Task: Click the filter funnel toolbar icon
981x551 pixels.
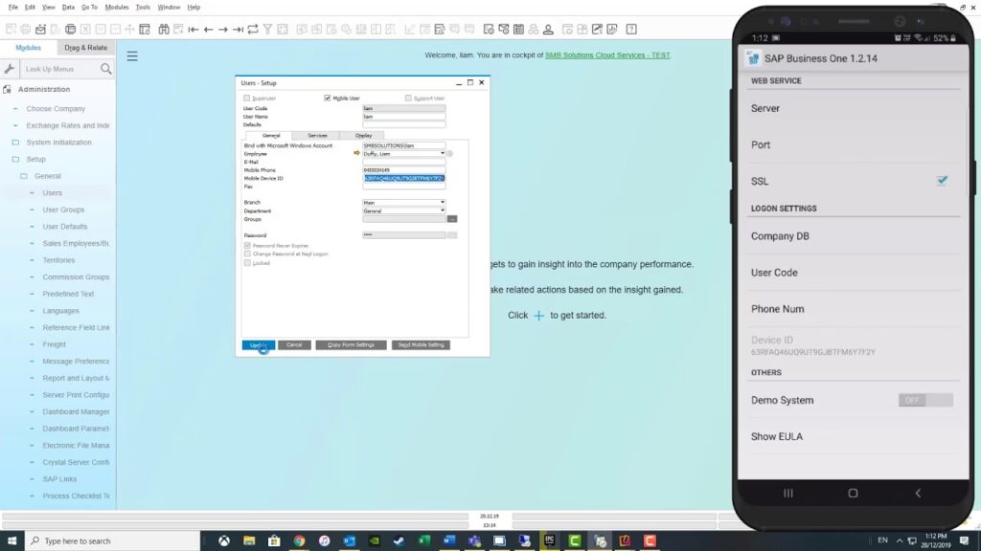Action: coord(267,30)
